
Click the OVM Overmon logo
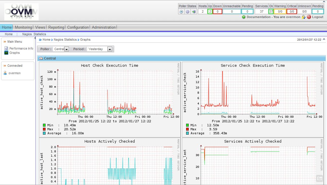[x=21, y=12]
